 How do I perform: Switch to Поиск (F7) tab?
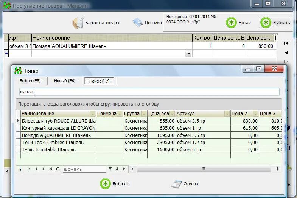[x=100, y=81]
